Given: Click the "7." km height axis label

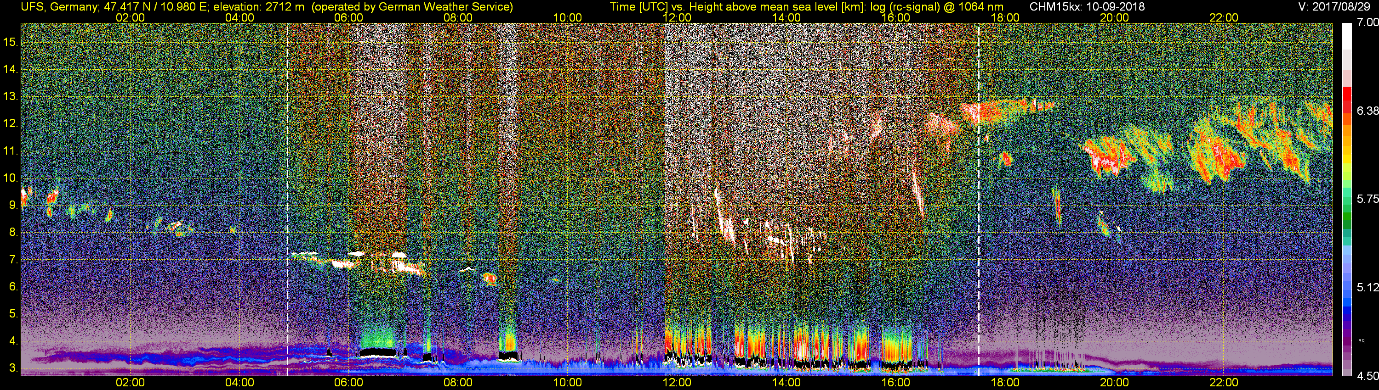Looking at the screenshot, I should point(13,260).
